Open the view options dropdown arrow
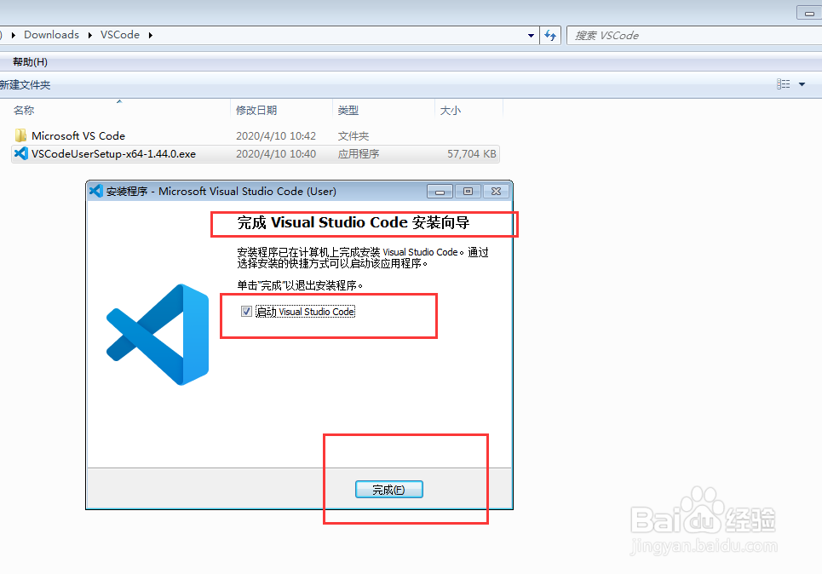822x574 pixels. coord(802,83)
